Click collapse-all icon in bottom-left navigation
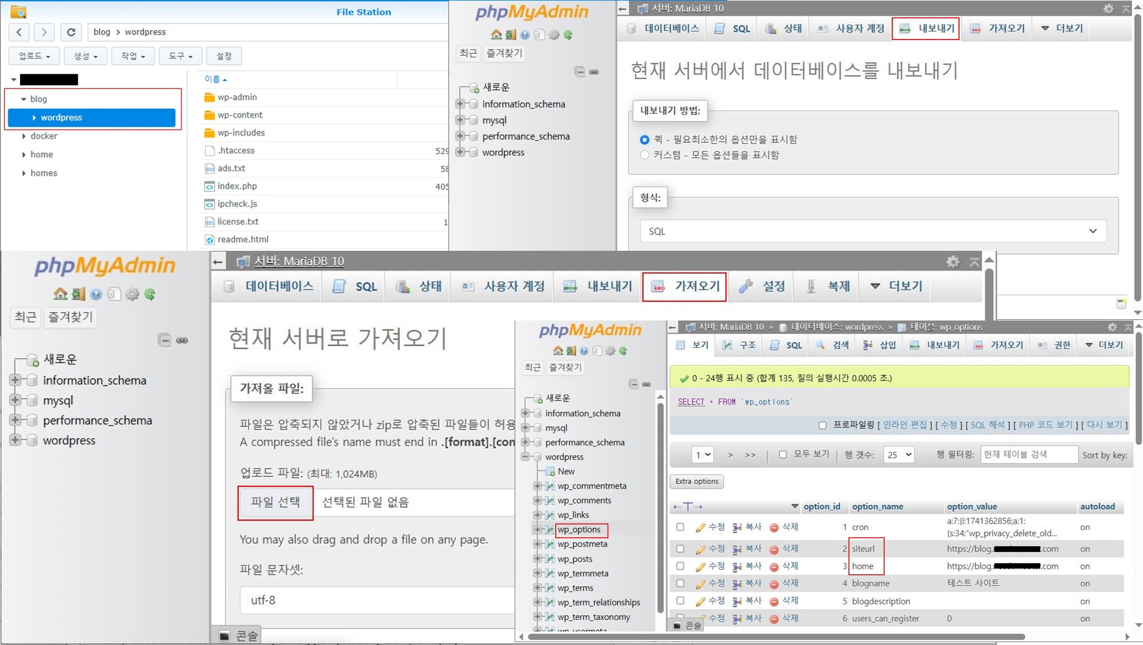Screen dimensions: 1143x645 (x=165, y=340)
